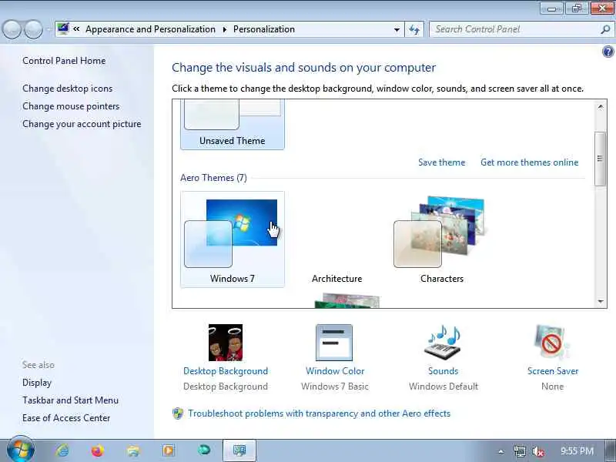Click the search magnifier icon
This screenshot has height=462, width=616.
tap(605, 29)
